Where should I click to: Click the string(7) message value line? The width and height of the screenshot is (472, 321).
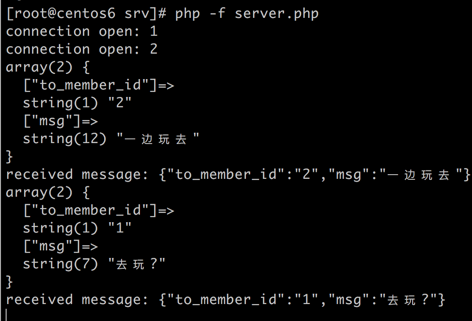94,264
